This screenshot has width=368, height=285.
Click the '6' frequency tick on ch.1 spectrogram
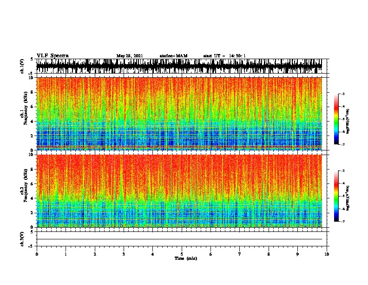point(33,107)
